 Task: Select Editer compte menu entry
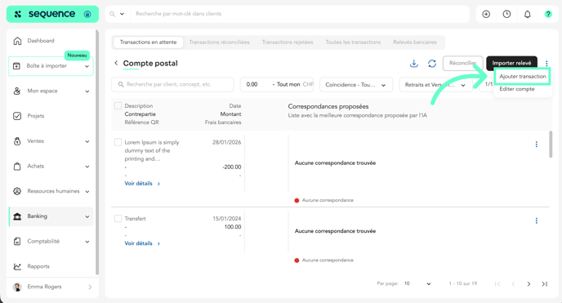tap(517, 89)
